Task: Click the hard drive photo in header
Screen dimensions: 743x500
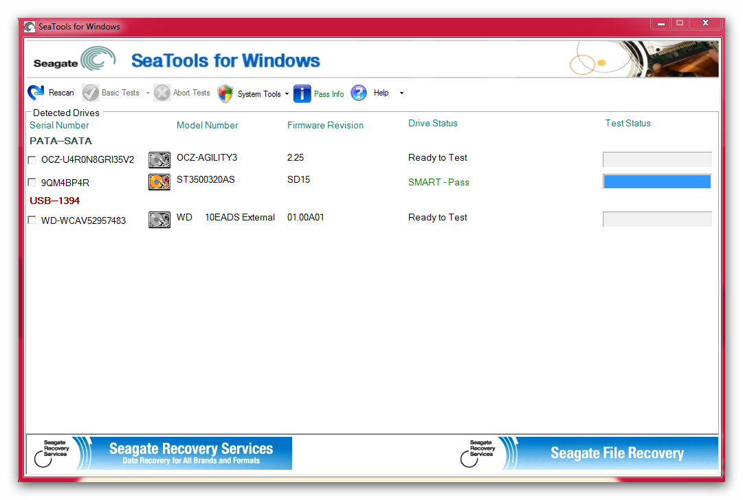Action: pos(673,59)
